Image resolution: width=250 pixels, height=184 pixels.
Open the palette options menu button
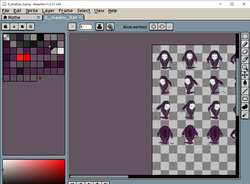31,26
